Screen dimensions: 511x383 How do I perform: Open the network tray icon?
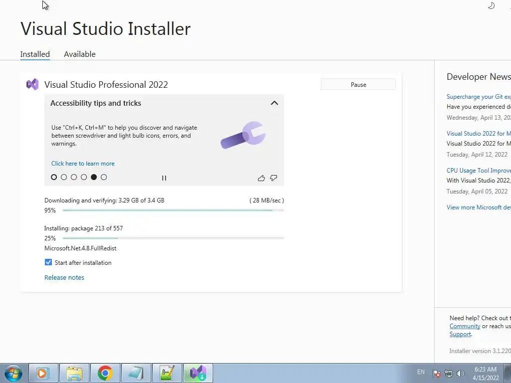pyautogui.click(x=449, y=374)
